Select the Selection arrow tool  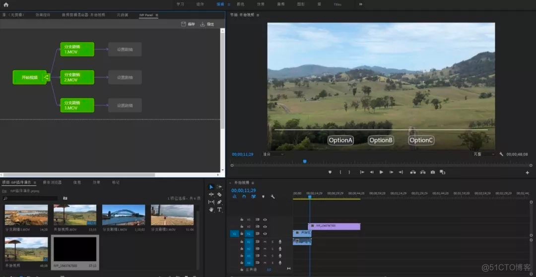coord(211,187)
